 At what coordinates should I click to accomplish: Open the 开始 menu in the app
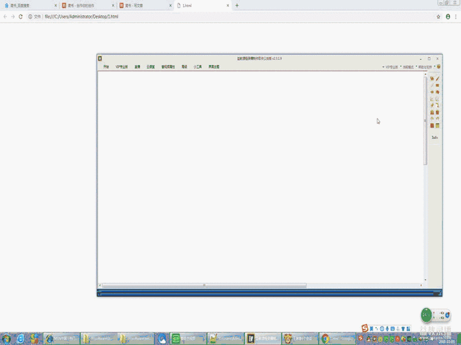(x=106, y=67)
